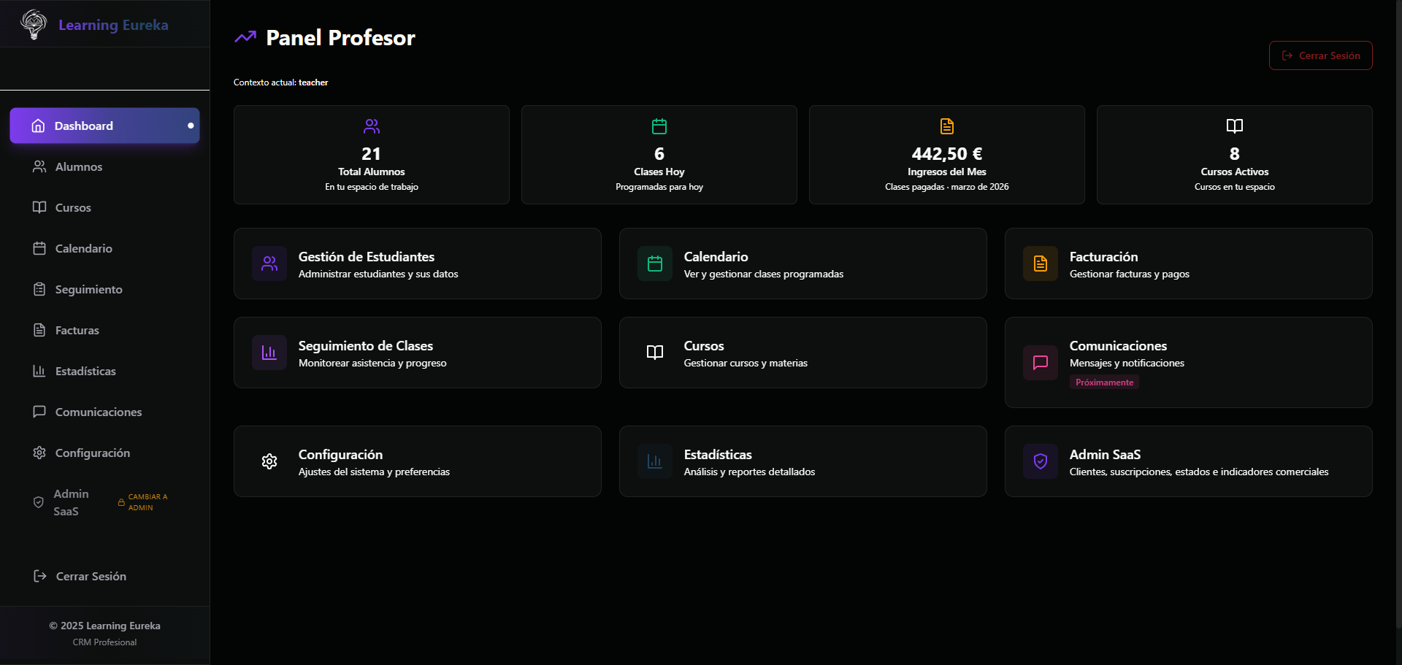Click the Calendario calendar icon in sidebar
The width and height of the screenshot is (1402, 665).
pyautogui.click(x=39, y=248)
